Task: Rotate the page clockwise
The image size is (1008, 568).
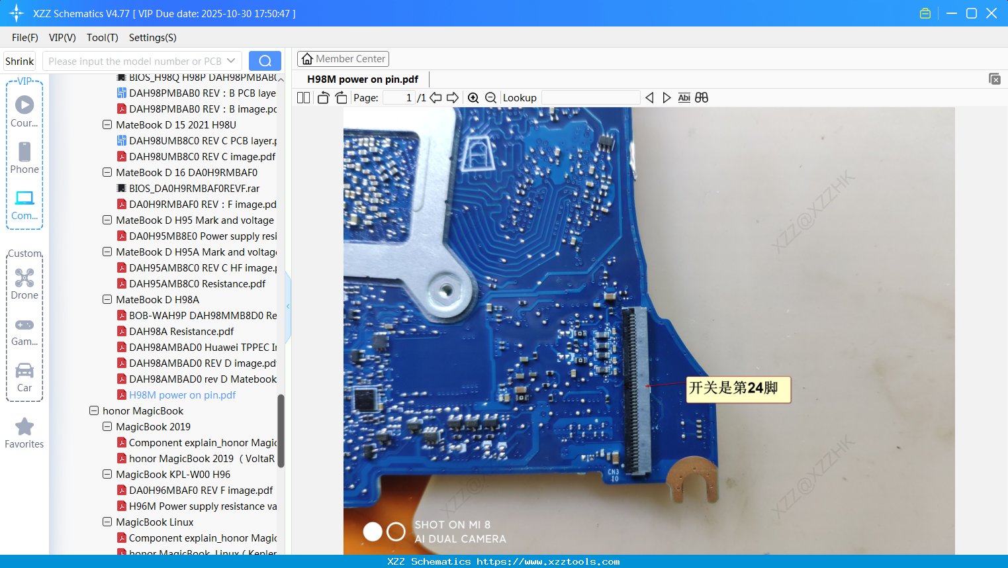Action: 342,98
